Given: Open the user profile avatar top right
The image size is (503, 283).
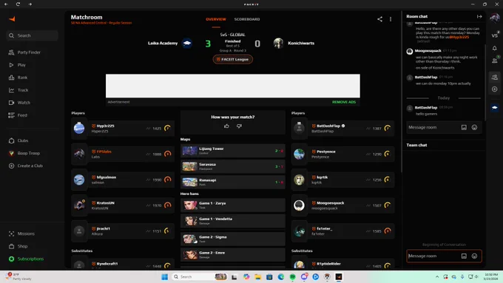Looking at the screenshot, I should [494, 18].
